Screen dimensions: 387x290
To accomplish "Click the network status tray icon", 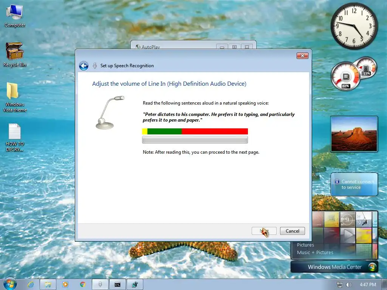I will click(340, 285).
